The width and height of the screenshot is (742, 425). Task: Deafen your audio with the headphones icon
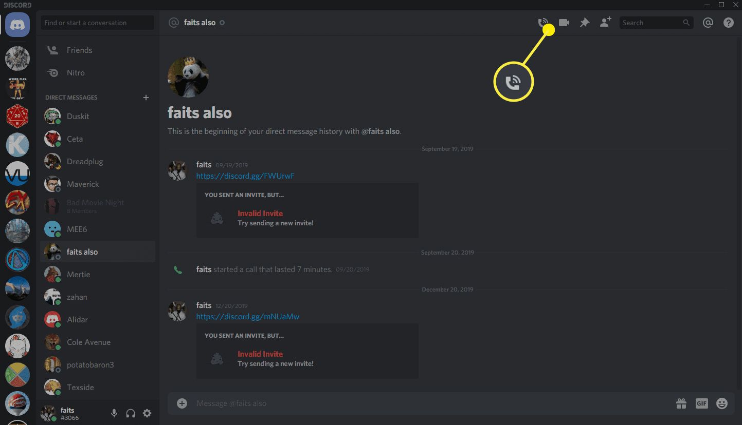click(x=130, y=413)
